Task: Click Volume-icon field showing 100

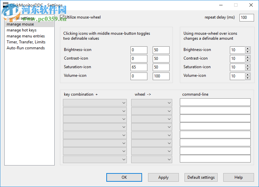Action: (x=161, y=76)
